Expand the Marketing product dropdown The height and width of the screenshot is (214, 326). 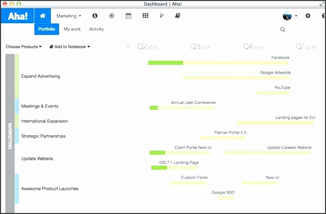click(69, 16)
